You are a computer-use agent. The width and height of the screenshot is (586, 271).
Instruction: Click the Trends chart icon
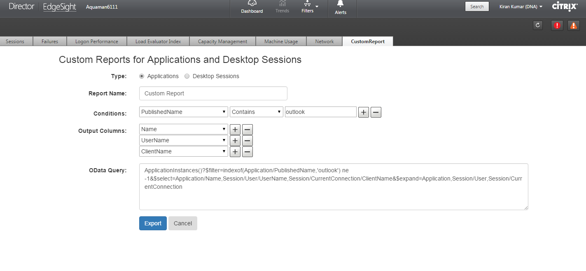(x=282, y=4)
